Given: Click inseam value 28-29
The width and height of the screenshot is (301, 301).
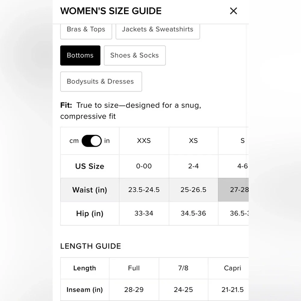Looking at the screenshot, I should pos(134,290).
